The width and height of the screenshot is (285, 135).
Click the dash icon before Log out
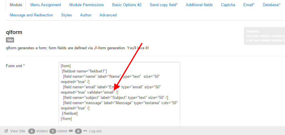point(85,131)
